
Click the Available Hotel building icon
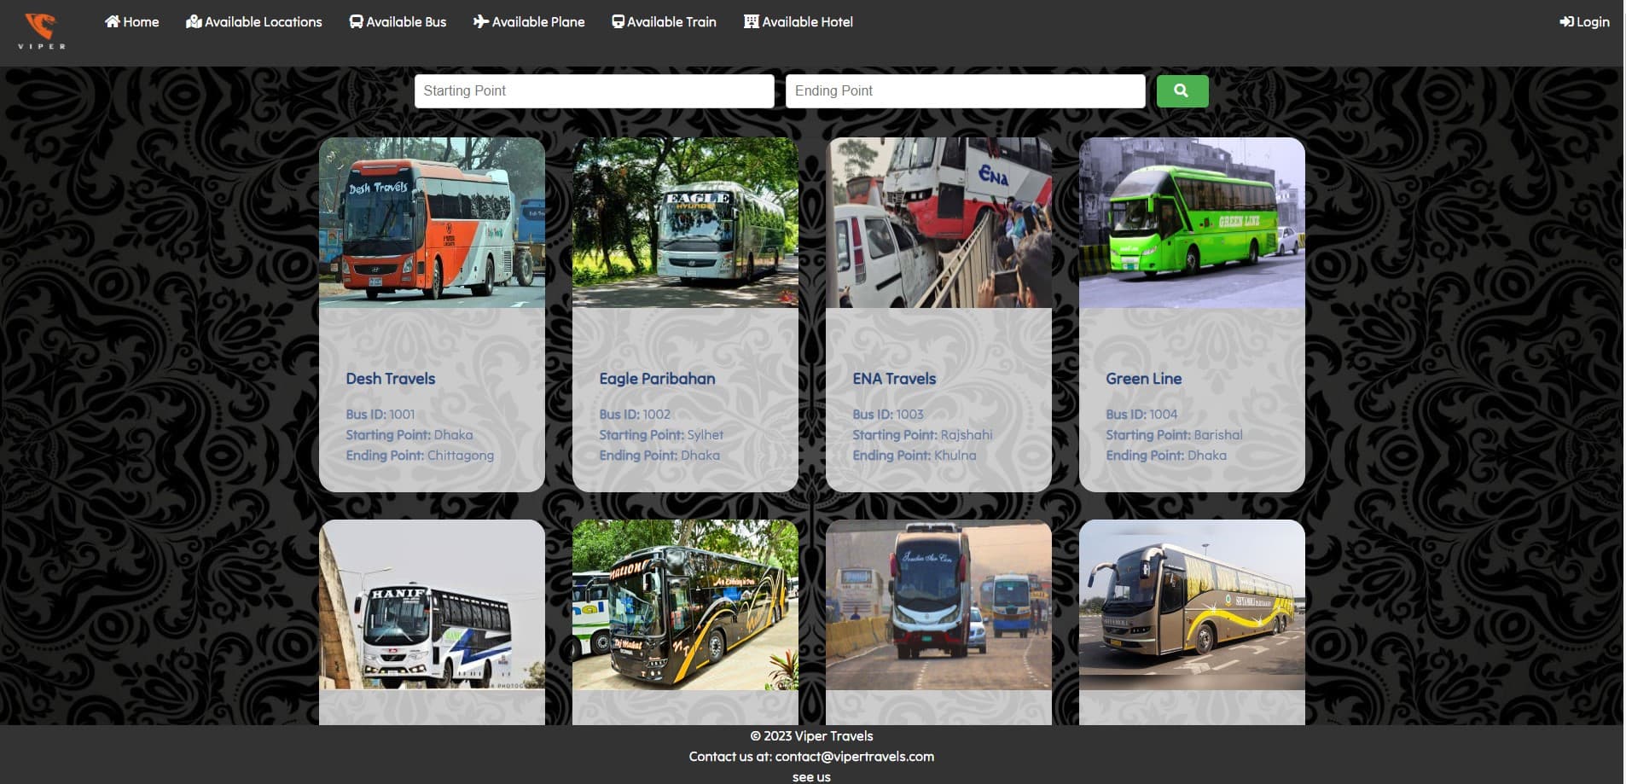click(751, 21)
